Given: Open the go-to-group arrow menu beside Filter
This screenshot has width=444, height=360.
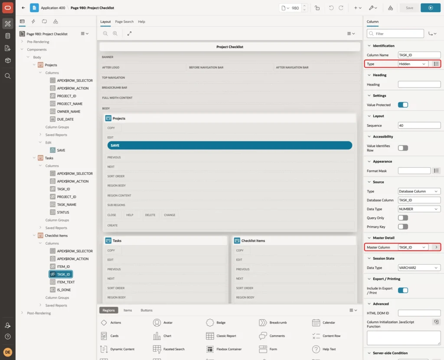Looking at the screenshot, I should [x=432, y=34].
